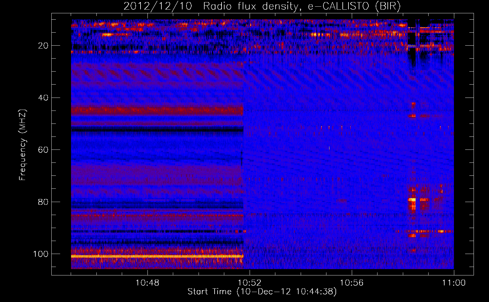Click the 10:52 time tick label
The height and width of the screenshot is (302, 489).
[x=250, y=283]
